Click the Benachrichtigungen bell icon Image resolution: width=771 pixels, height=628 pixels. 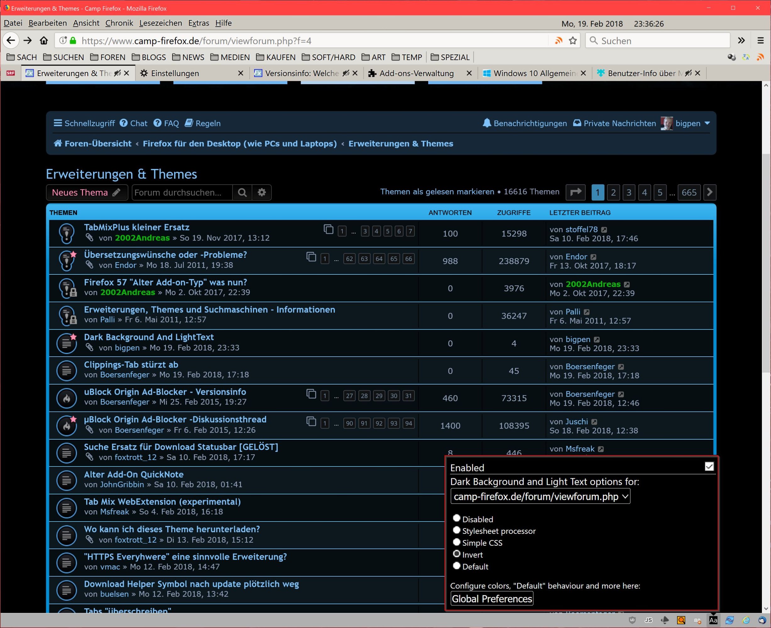click(487, 123)
